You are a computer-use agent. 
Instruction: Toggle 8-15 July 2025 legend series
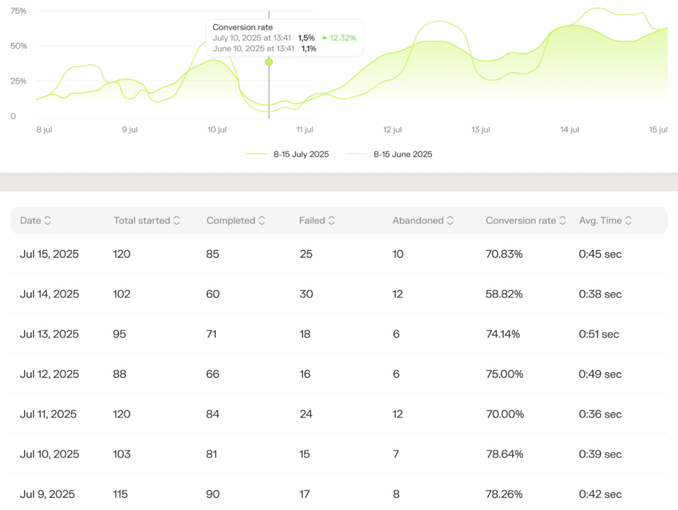(x=287, y=154)
